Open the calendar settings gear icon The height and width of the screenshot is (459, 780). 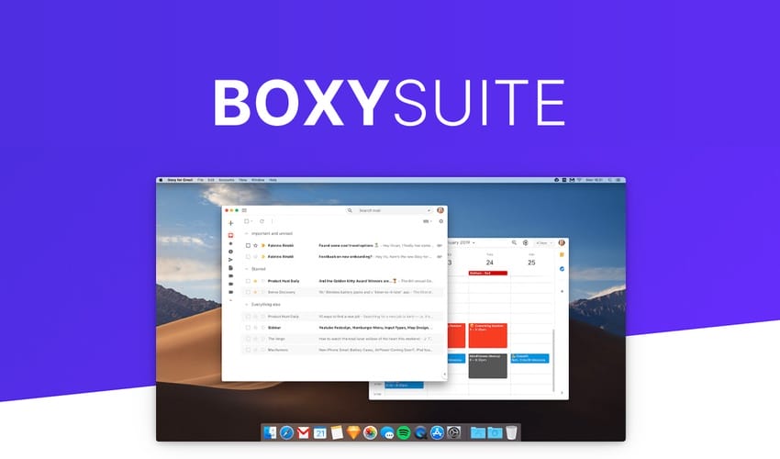tap(526, 243)
